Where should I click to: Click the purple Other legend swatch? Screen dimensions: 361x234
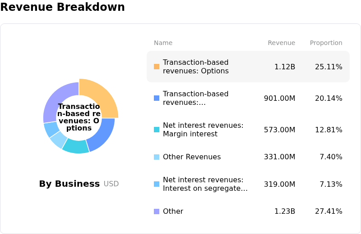[x=157, y=211]
